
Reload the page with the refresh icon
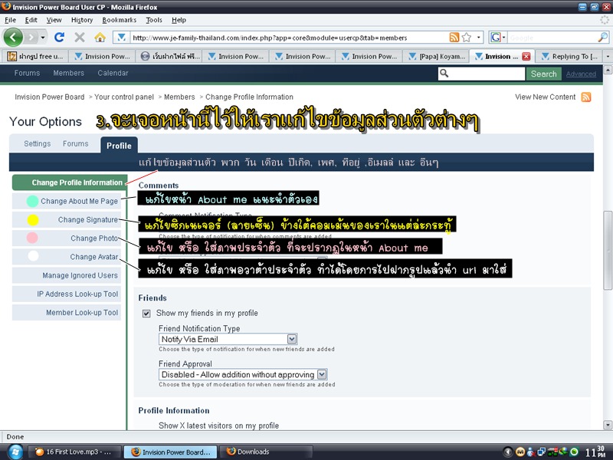60,38
